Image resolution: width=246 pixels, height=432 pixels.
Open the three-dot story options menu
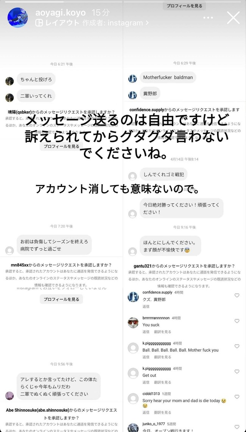click(208, 18)
